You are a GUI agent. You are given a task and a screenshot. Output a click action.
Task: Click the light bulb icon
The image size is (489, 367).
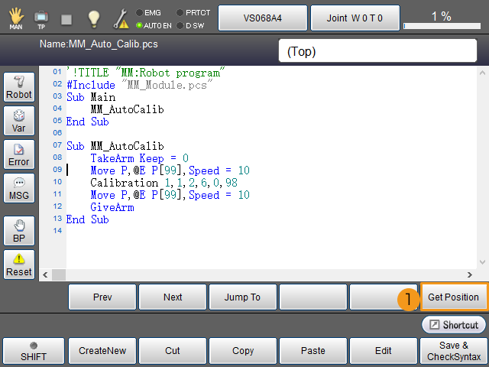tap(93, 17)
